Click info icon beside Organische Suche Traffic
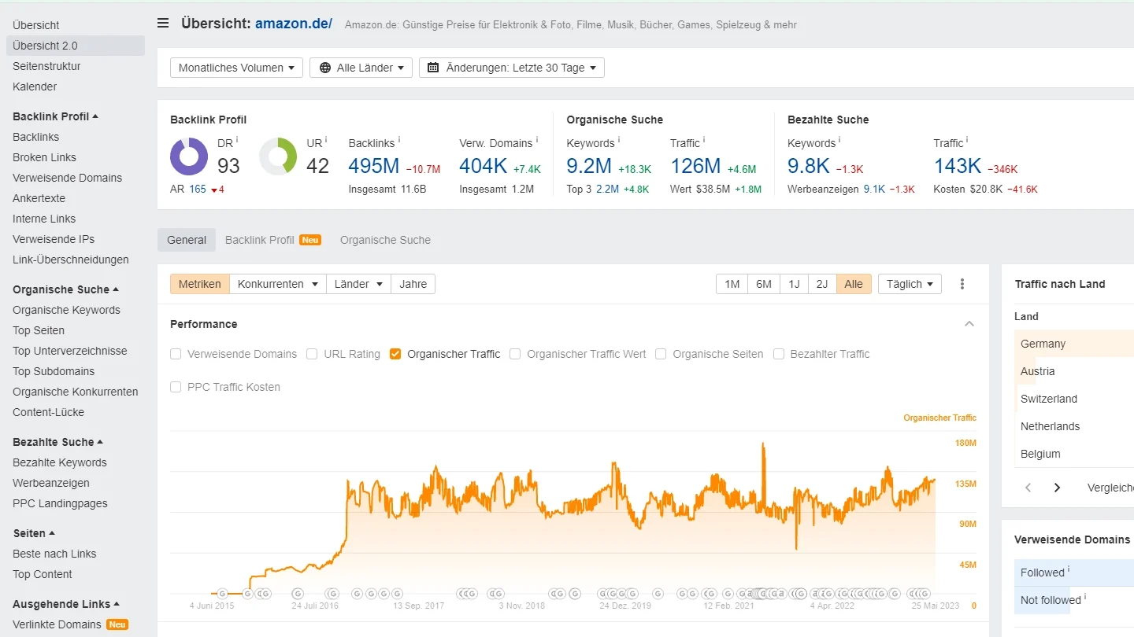This screenshot has height=637, width=1134. tap(704, 140)
